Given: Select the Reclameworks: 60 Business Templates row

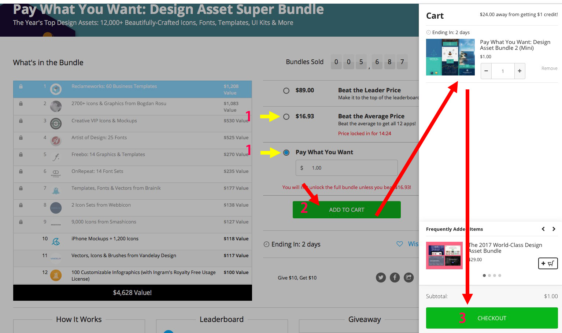Looking at the screenshot, I should coord(133,89).
